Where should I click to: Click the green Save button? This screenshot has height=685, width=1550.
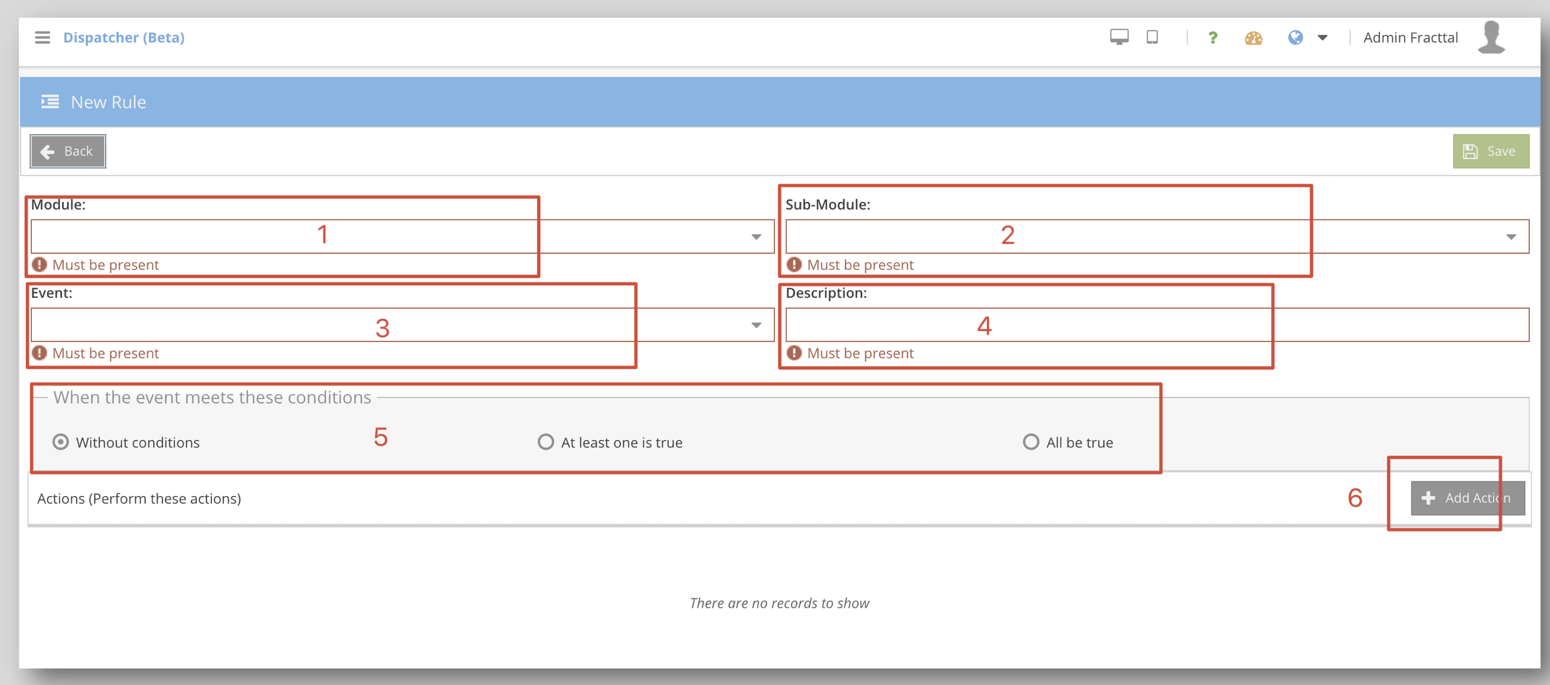[1490, 151]
